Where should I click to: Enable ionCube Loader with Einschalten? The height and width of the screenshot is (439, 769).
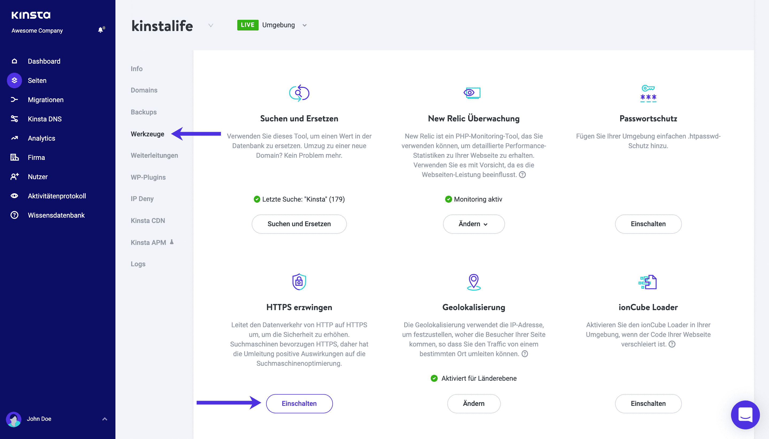click(x=648, y=403)
